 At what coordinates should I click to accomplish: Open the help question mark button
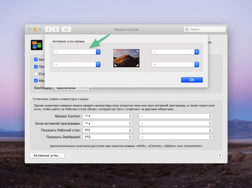pyautogui.click(x=220, y=156)
